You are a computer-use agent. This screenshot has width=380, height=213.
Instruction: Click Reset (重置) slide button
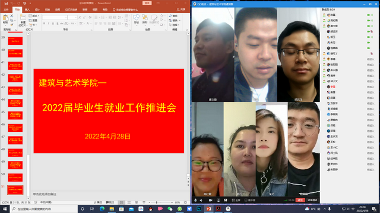pyautogui.click(x=33, y=21)
